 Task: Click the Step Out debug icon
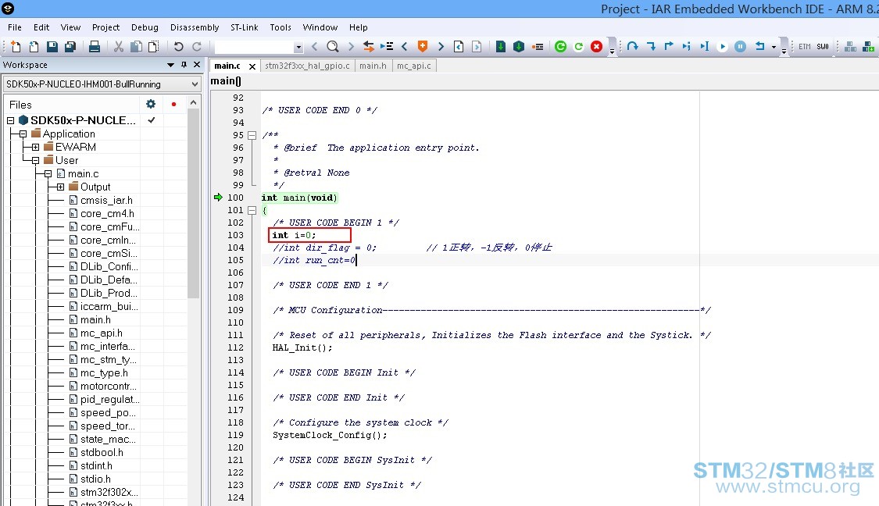669,47
